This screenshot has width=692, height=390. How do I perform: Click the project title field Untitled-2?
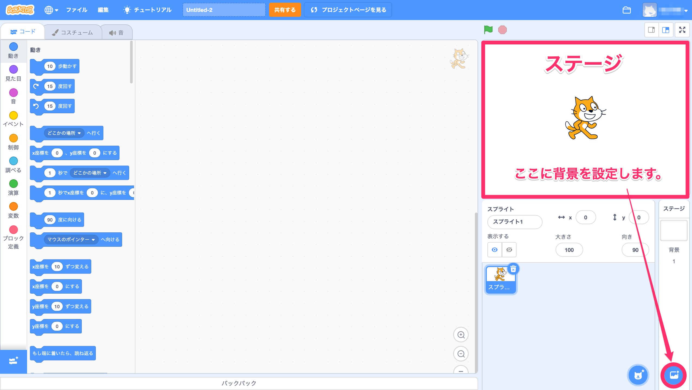click(224, 10)
